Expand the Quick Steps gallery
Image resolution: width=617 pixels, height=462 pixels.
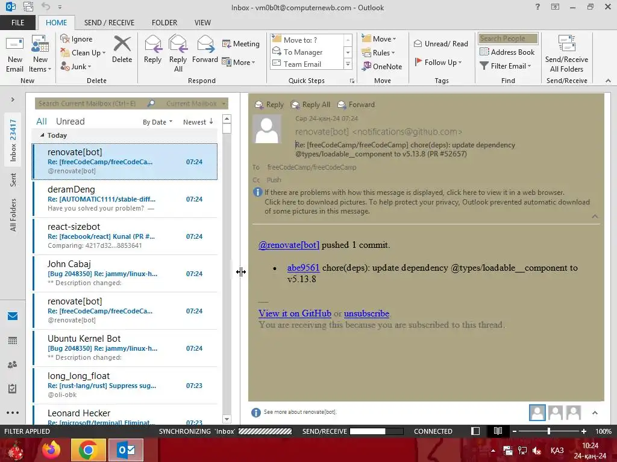click(x=348, y=64)
